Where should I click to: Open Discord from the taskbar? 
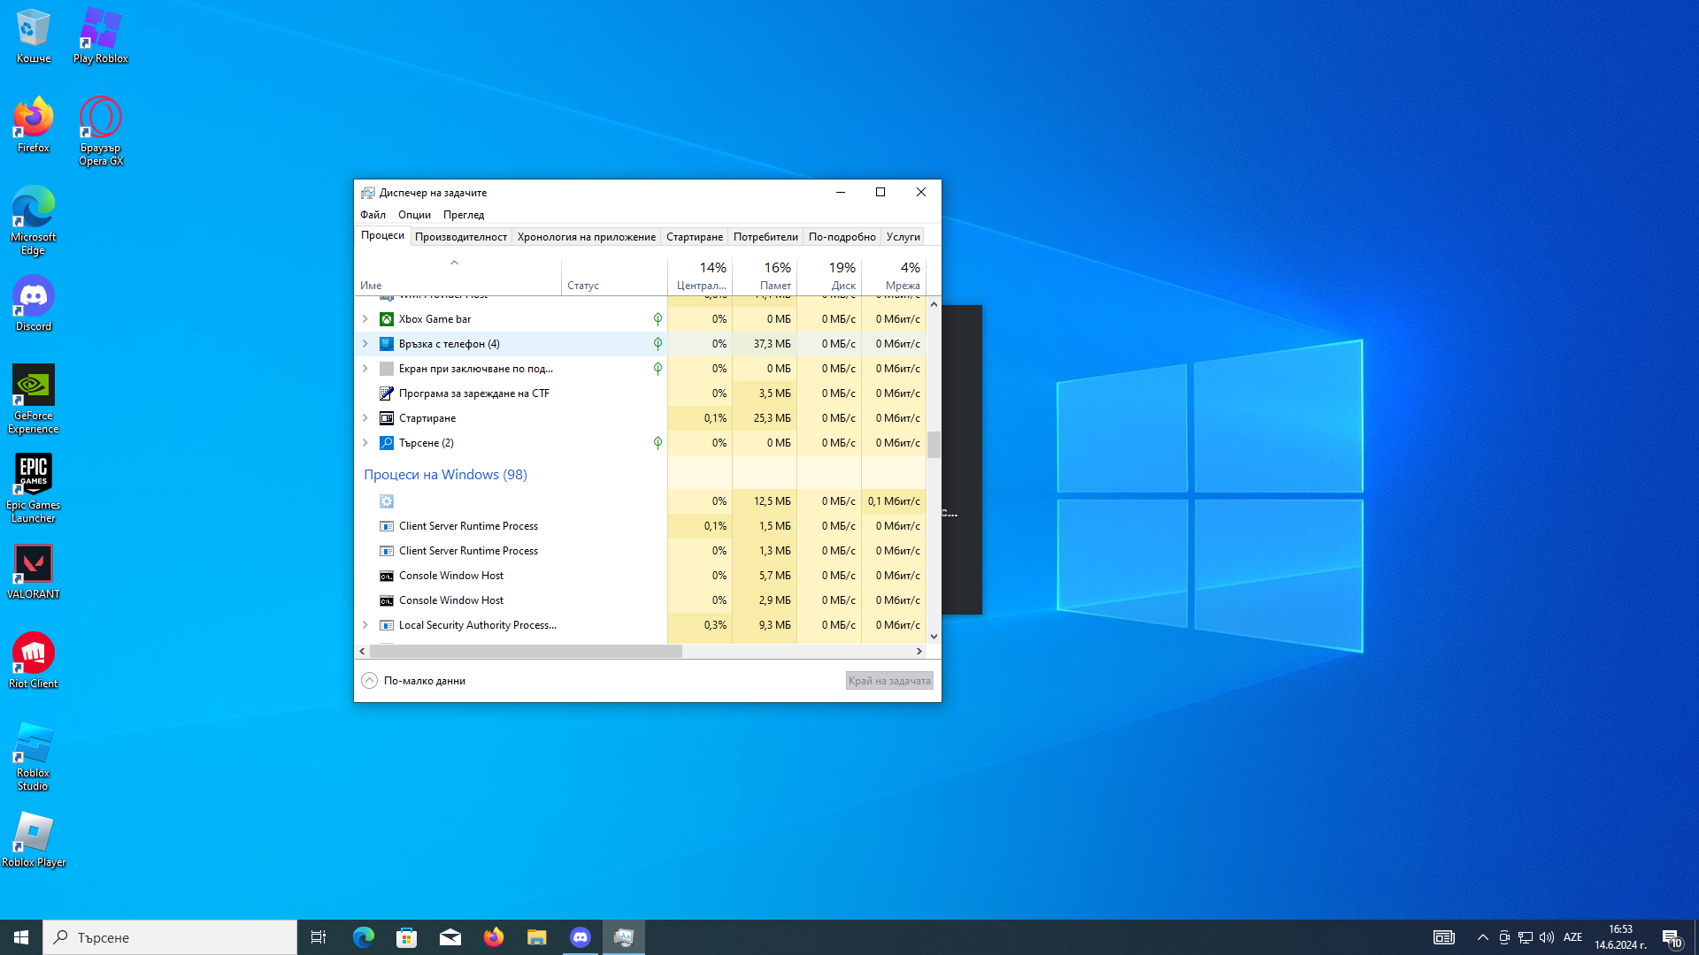(x=580, y=937)
